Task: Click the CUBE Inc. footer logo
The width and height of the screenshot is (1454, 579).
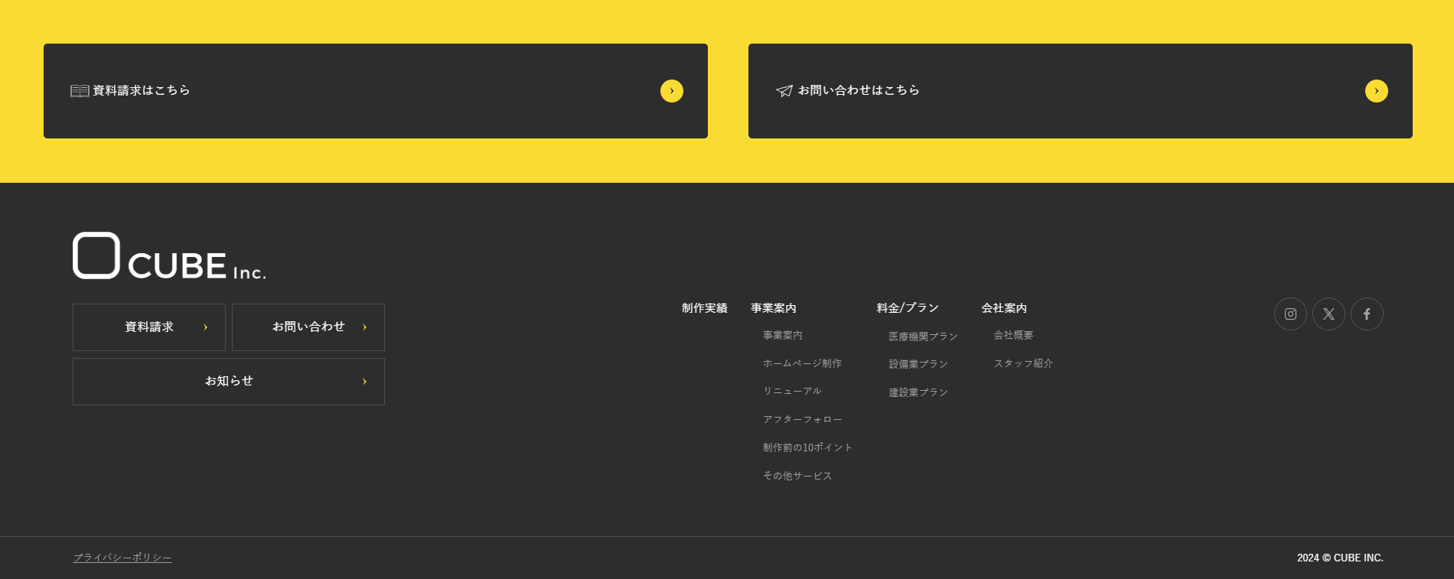Action: point(169,255)
